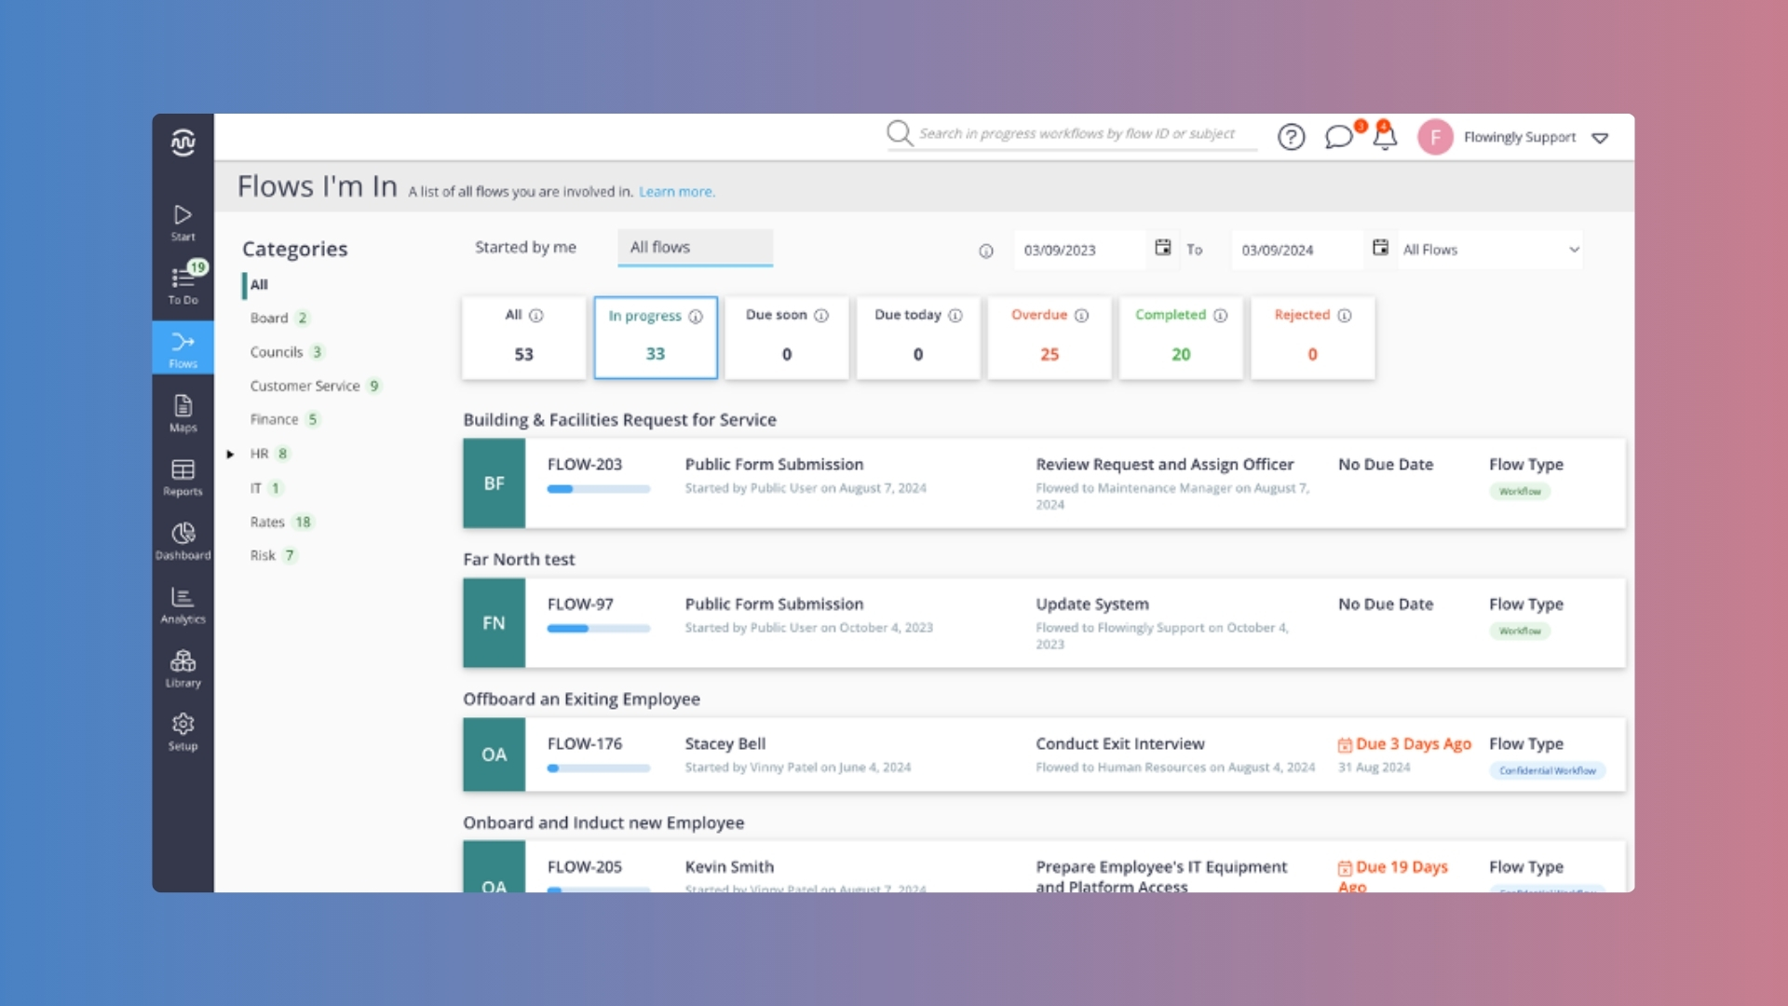
Task: Open the To Do sidebar section
Action: [x=183, y=284]
